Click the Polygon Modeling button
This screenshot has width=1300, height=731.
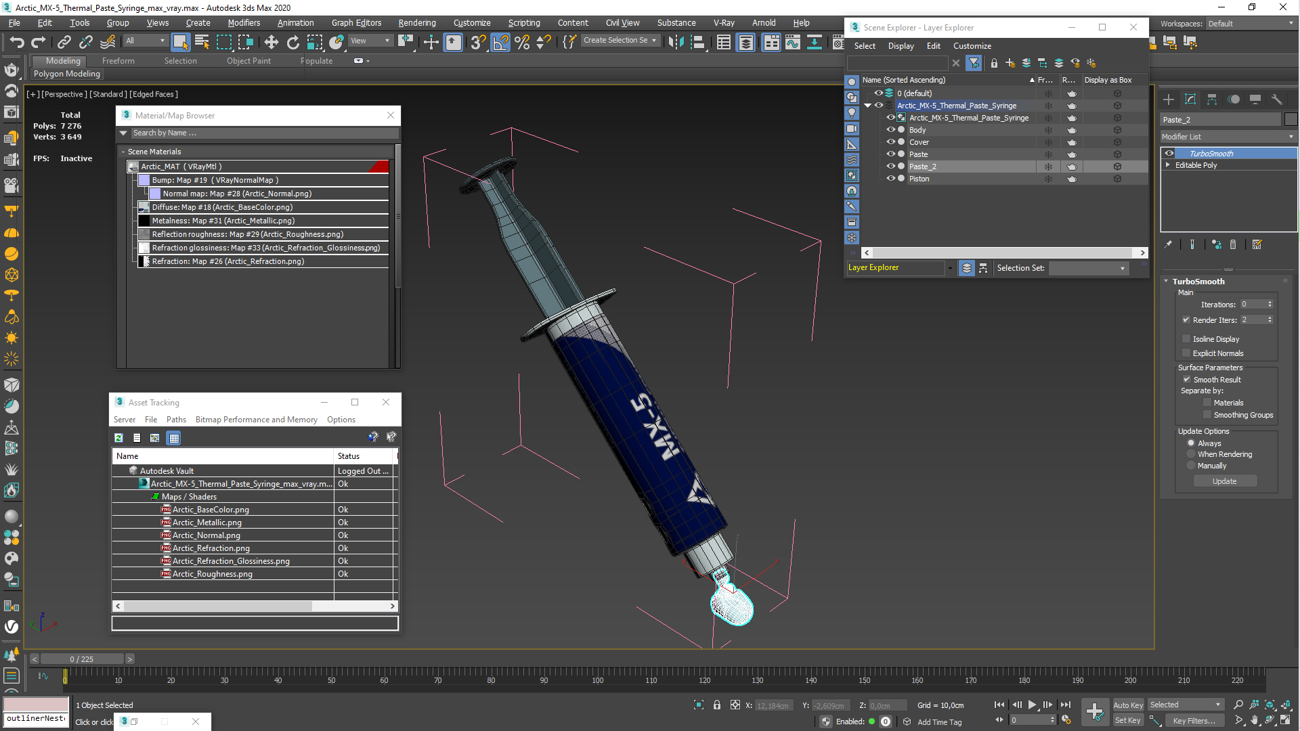coord(67,74)
